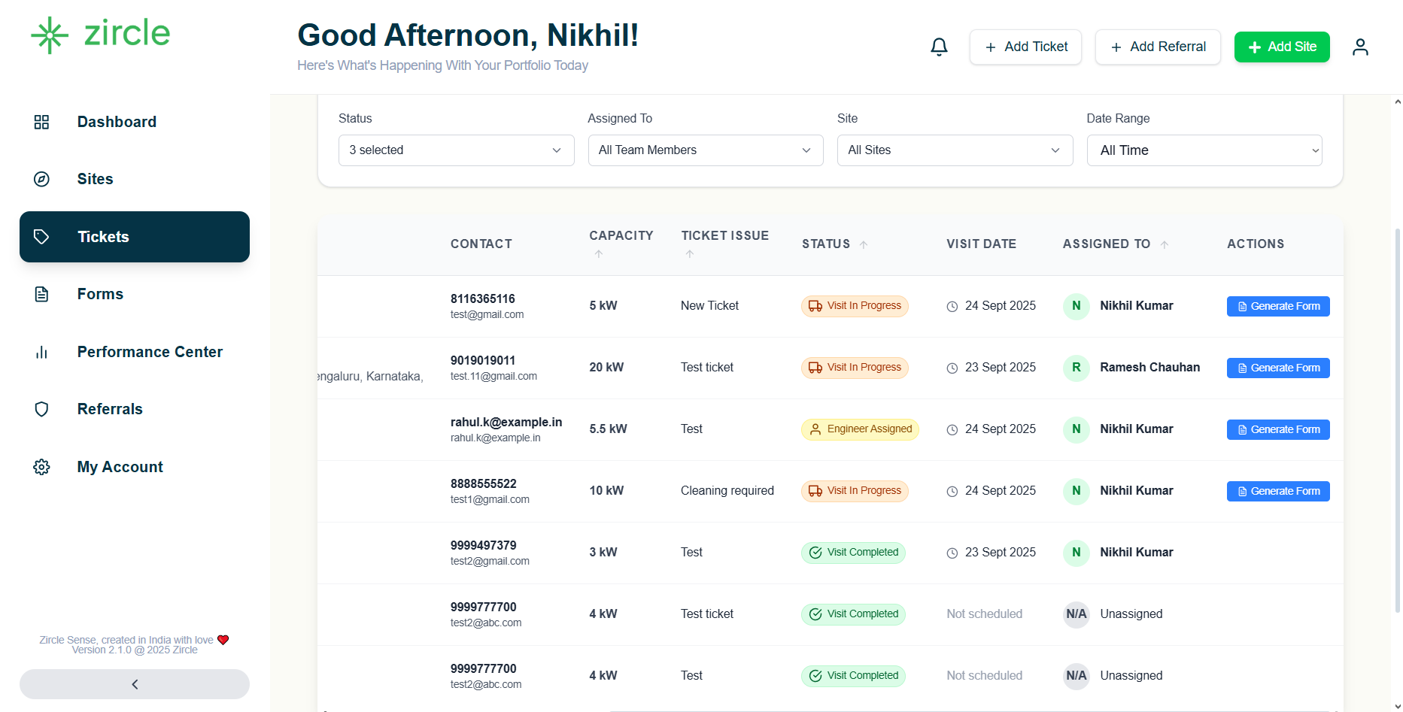Click the Add Ticket button
The width and height of the screenshot is (1403, 712).
(1025, 47)
